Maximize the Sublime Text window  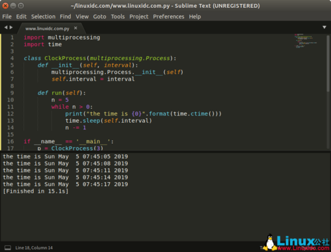[x=21, y=6]
